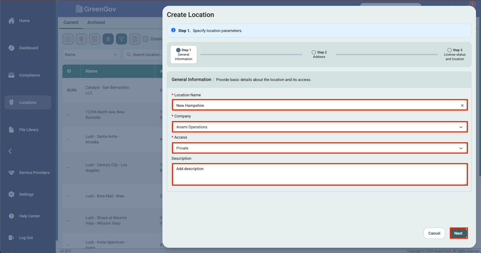The width and height of the screenshot is (481, 253).
Task: Click the edit location pencil icon
Action: click(68, 39)
